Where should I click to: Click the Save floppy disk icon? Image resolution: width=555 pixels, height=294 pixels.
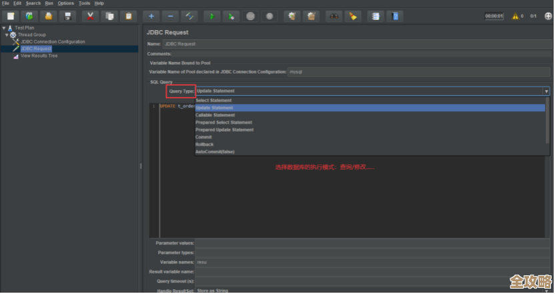click(x=67, y=16)
